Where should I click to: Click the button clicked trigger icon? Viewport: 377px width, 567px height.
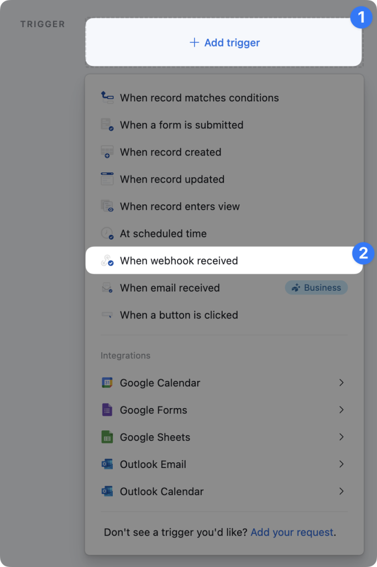click(x=107, y=315)
